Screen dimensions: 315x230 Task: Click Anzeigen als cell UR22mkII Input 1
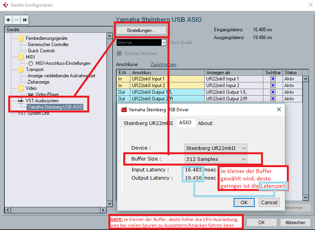(234, 79)
